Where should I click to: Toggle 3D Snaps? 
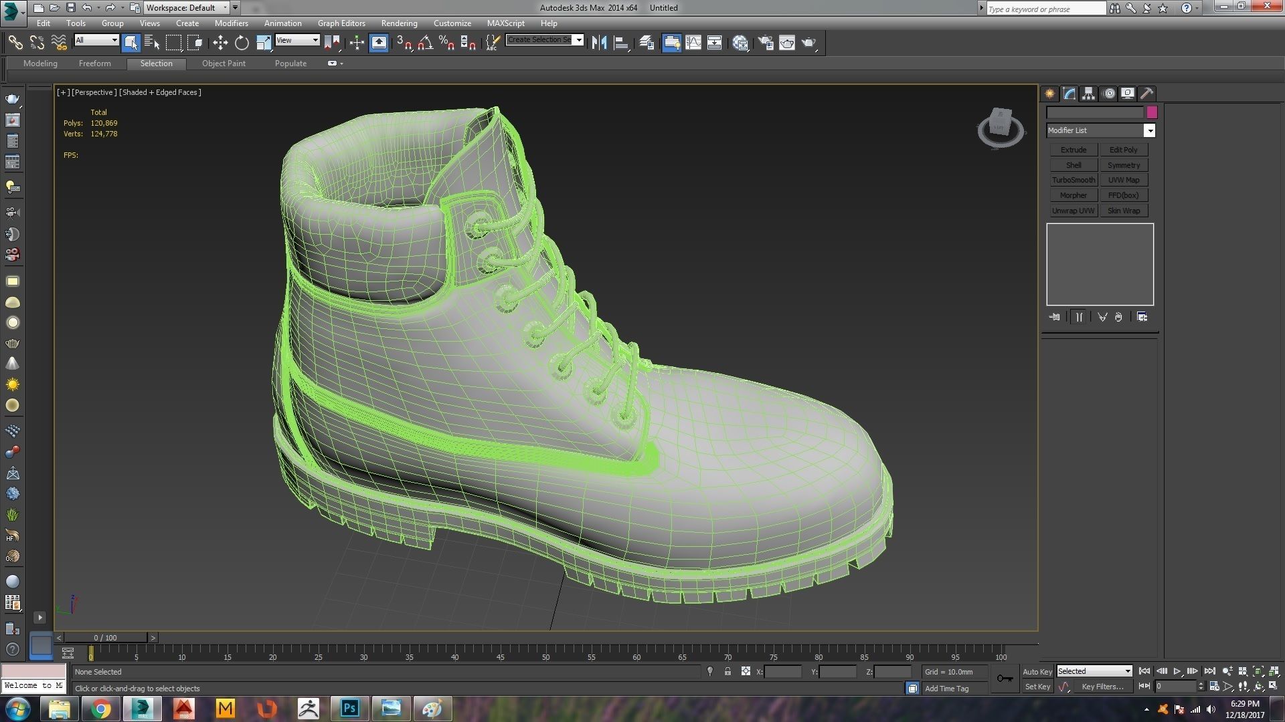tap(404, 43)
